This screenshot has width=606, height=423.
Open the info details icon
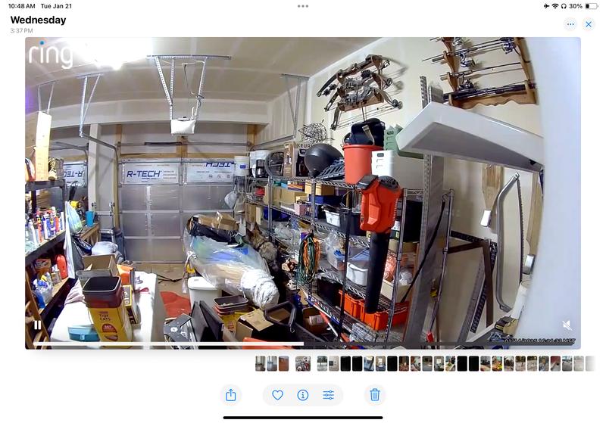302,395
